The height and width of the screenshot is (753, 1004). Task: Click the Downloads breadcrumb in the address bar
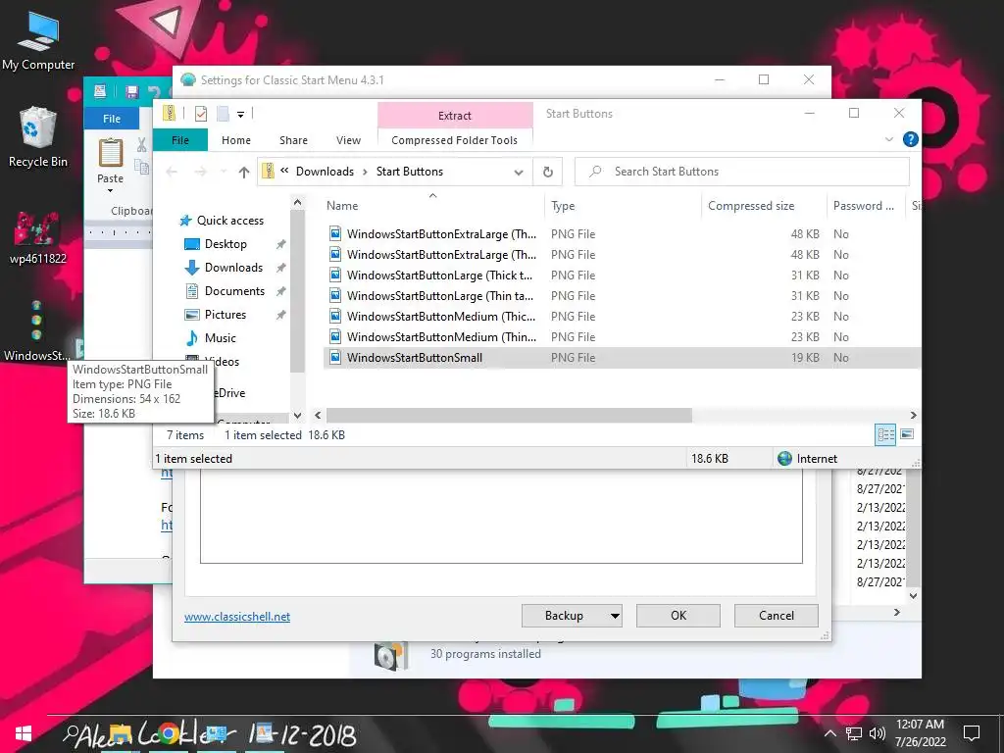(x=325, y=172)
